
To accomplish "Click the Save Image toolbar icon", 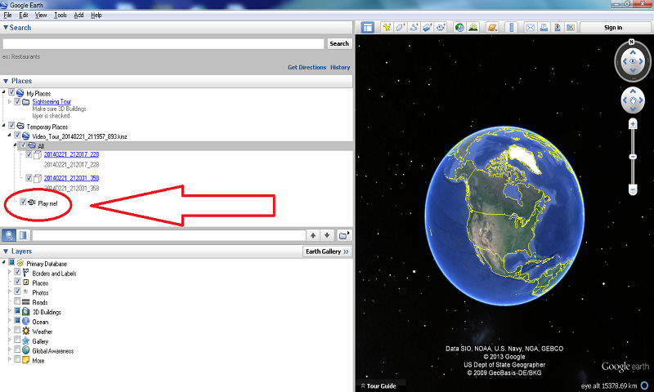I will [x=558, y=28].
